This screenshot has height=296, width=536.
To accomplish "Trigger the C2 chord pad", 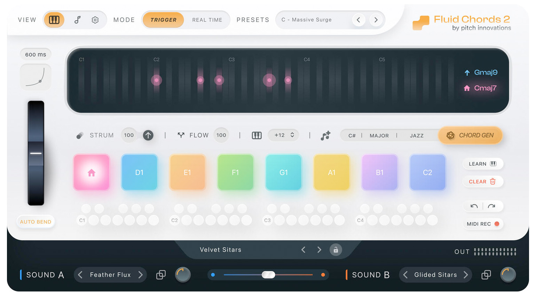I will [x=428, y=172].
